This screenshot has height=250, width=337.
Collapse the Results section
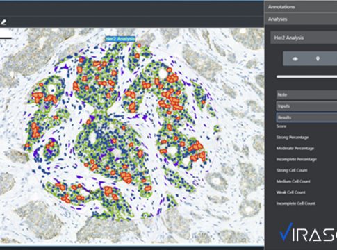click(x=307, y=117)
